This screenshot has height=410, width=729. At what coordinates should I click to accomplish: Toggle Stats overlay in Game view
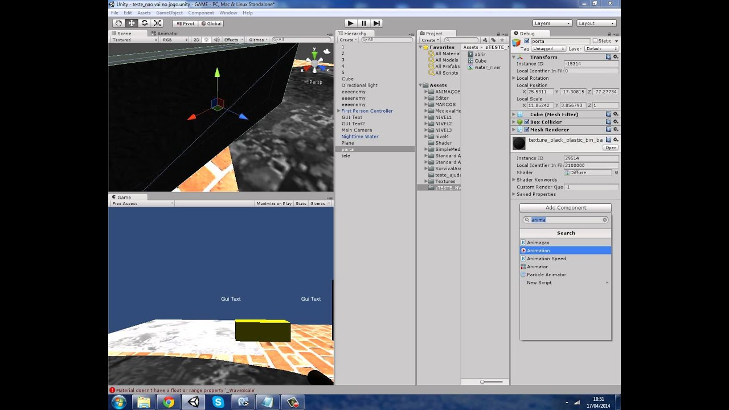click(x=301, y=203)
